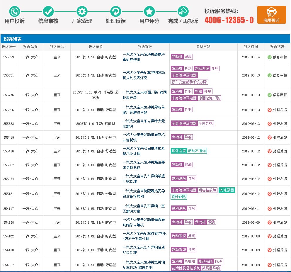Screen dimensions: 291x272
Task: Click the 投诉时间 column header
Action: (251, 47)
